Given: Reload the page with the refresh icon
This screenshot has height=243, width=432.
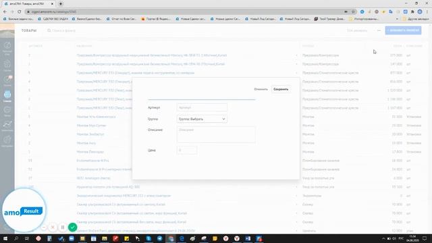Looking at the screenshot, I should point(20,11).
